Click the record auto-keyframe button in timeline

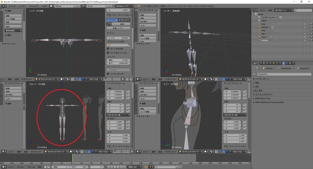pyautogui.click(x=146, y=167)
